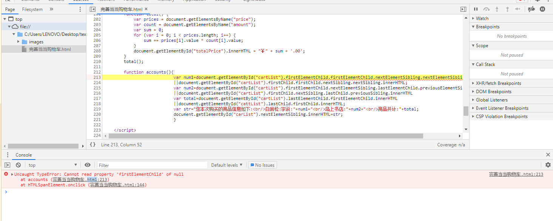Create a live expression with eye icon
Image resolution: width=553 pixels, height=221 pixels.
(88, 165)
